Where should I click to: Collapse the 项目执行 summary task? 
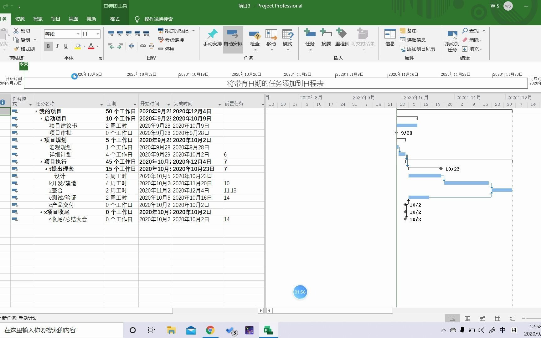coord(41,162)
